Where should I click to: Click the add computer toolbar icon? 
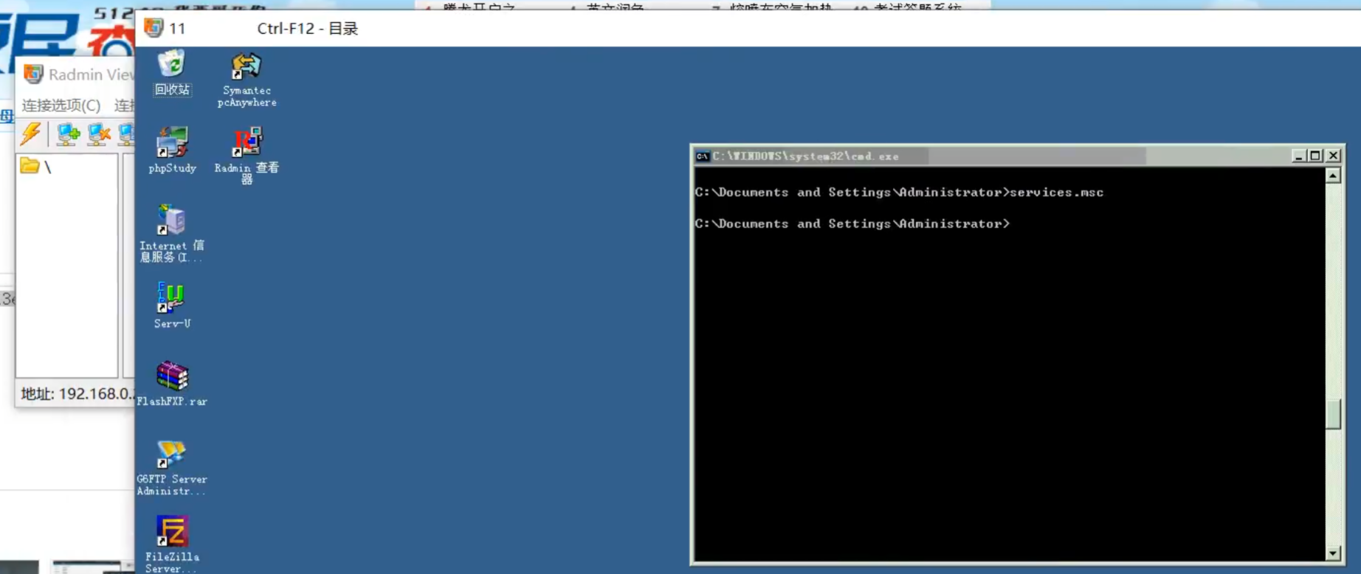68,134
